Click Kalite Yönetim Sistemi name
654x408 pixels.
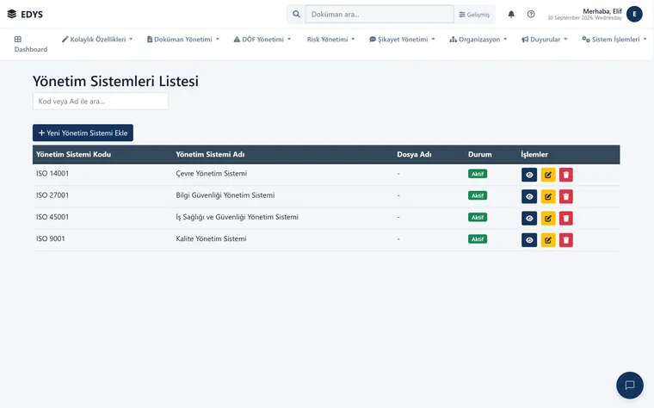[211, 238]
